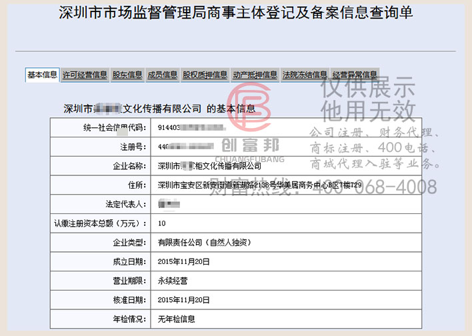Image resolution: width=472 pixels, height=336 pixels.
Task: Click the 法定代表人 label
Action: coord(125,204)
